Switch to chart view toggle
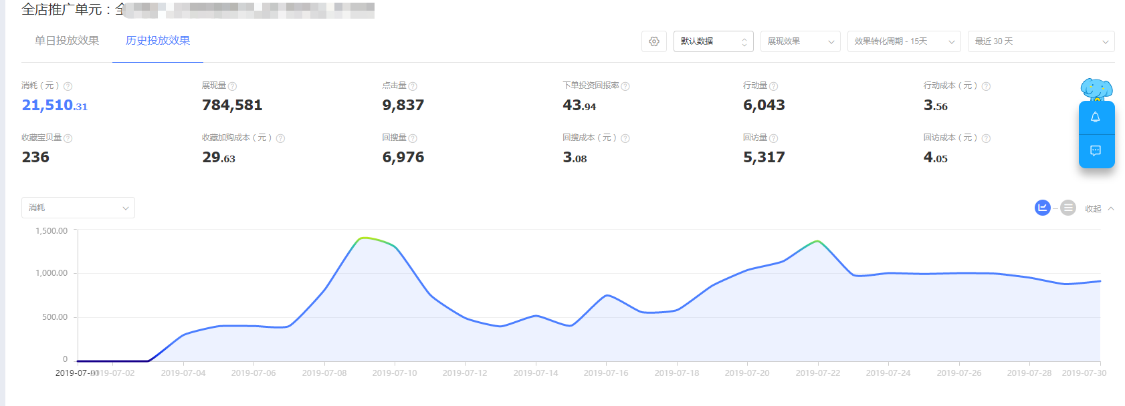This screenshot has height=406, width=1125. 1042,208
